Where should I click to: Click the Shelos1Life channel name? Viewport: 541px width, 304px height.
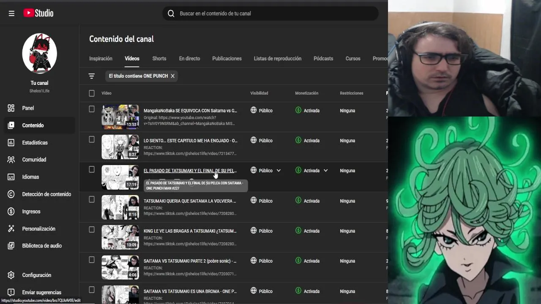click(x=39, y=91)
